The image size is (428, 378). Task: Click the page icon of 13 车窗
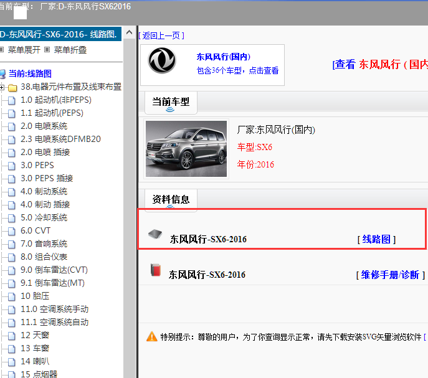12,349
